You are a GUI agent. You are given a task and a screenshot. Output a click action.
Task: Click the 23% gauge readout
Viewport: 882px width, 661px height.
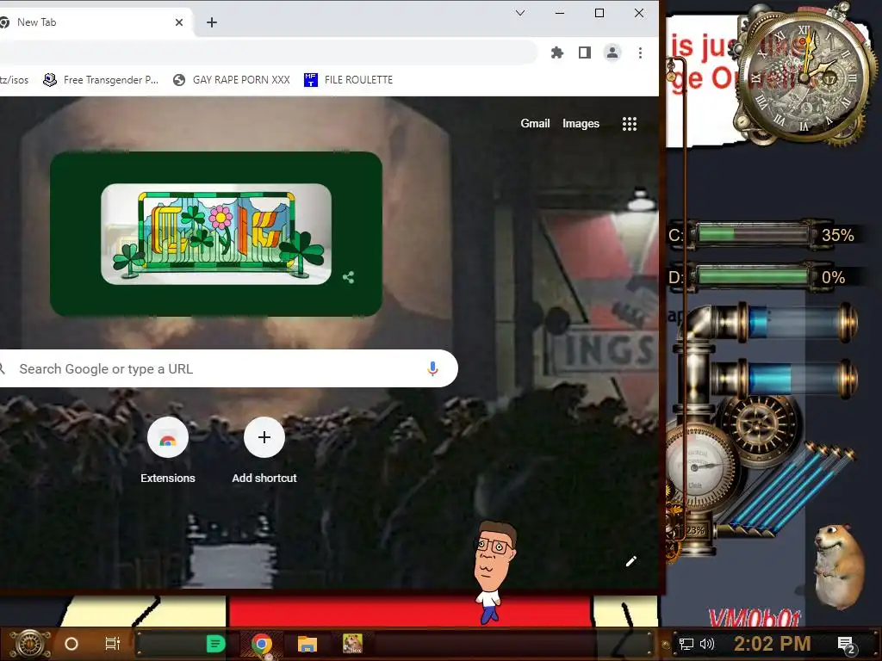pyautogui.click(x=695, y=530)
